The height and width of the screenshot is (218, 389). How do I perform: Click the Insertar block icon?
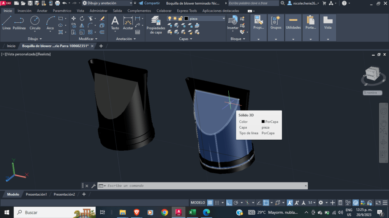pos(233,23)
